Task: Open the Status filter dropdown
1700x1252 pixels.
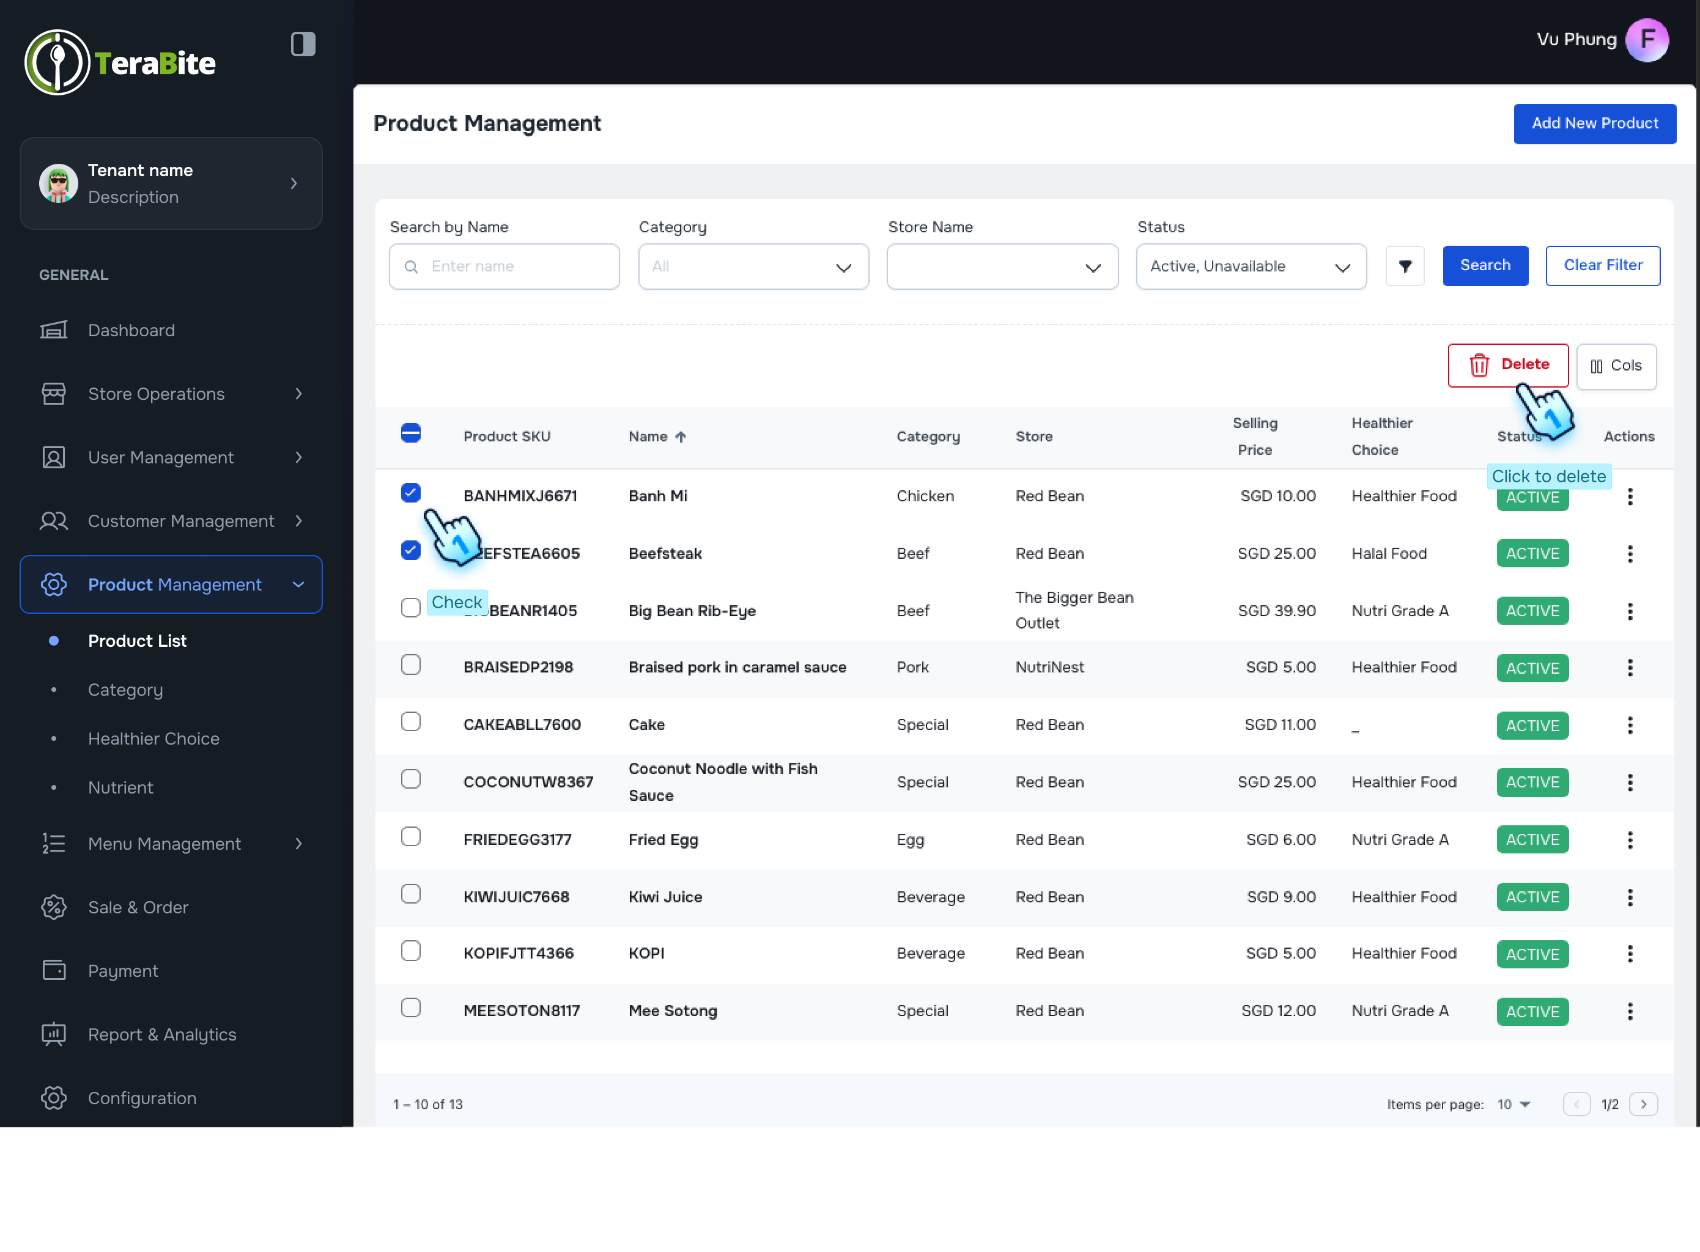Action: (x=1251, y=266)
